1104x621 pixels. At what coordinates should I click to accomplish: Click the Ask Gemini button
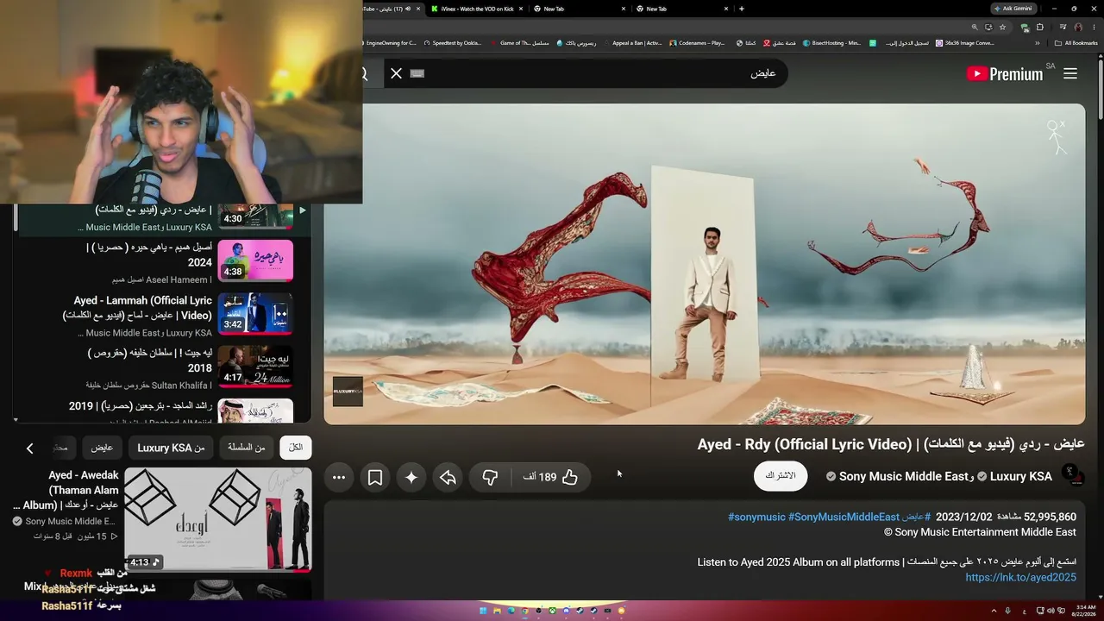[x=1013, y=9]
